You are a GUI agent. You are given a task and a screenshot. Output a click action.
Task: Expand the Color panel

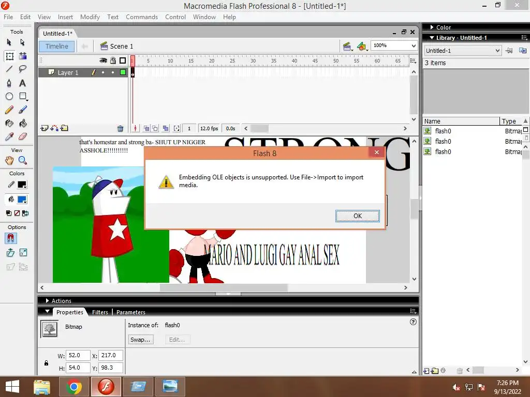(432, 27)
